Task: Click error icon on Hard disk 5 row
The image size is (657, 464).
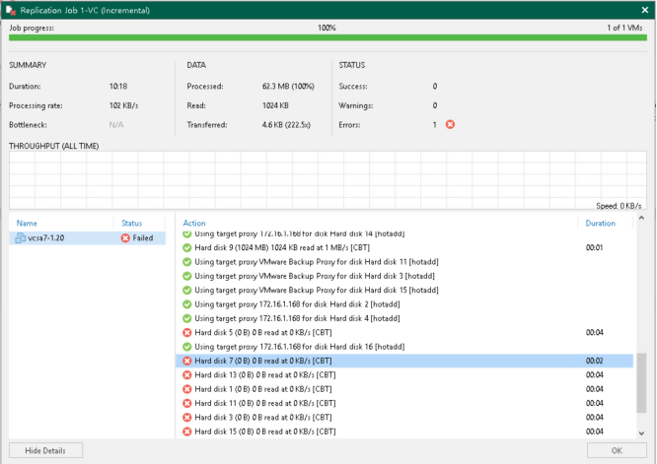Action: pyautogui.click(x=186, y=333)
